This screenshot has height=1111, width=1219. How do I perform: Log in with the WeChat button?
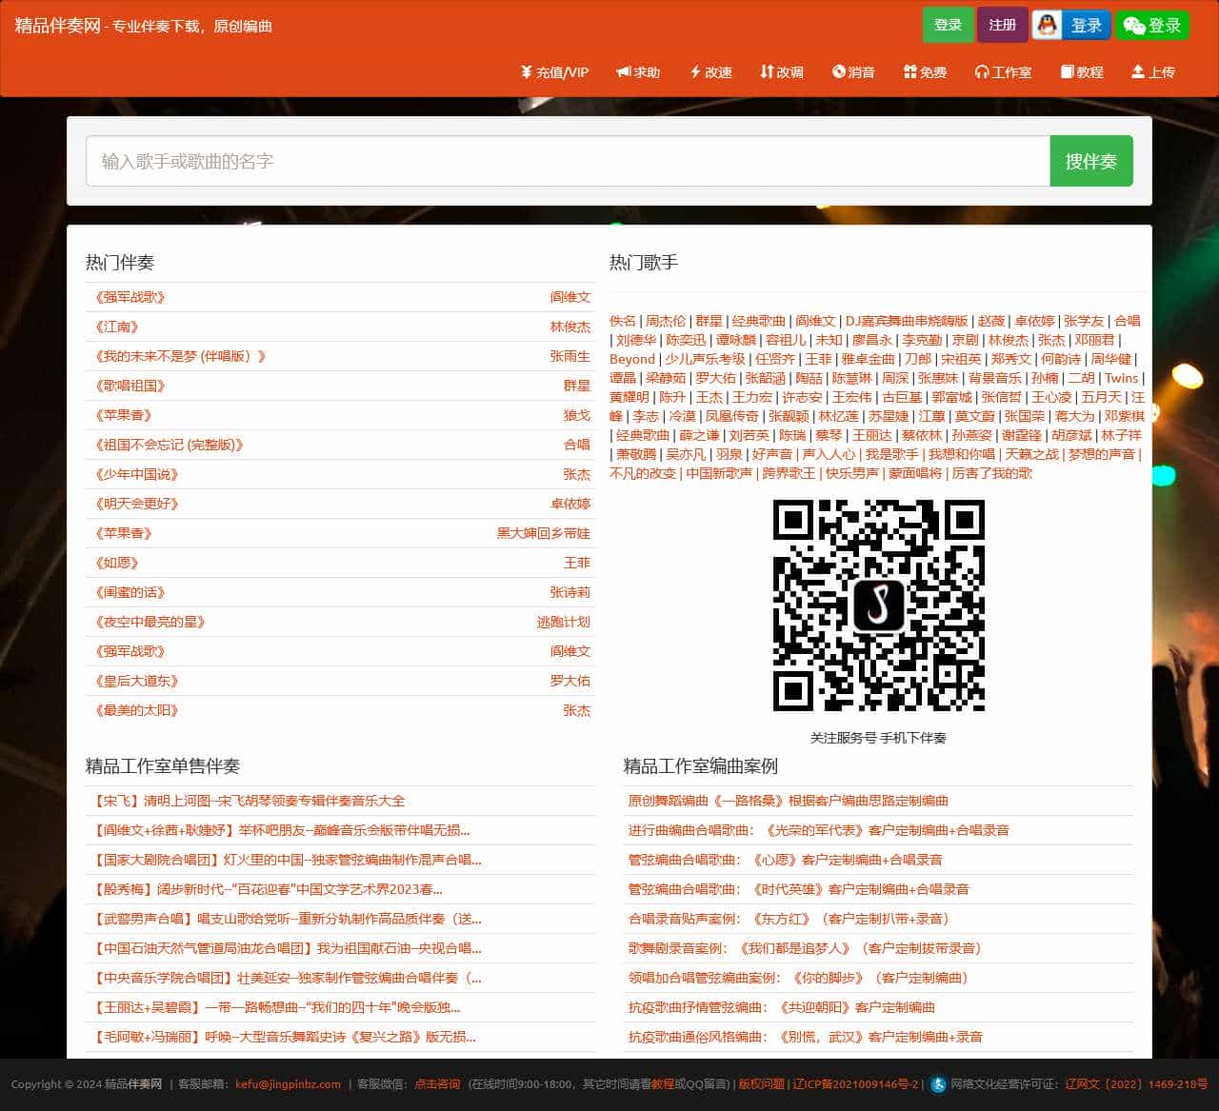click(1151, 26)
